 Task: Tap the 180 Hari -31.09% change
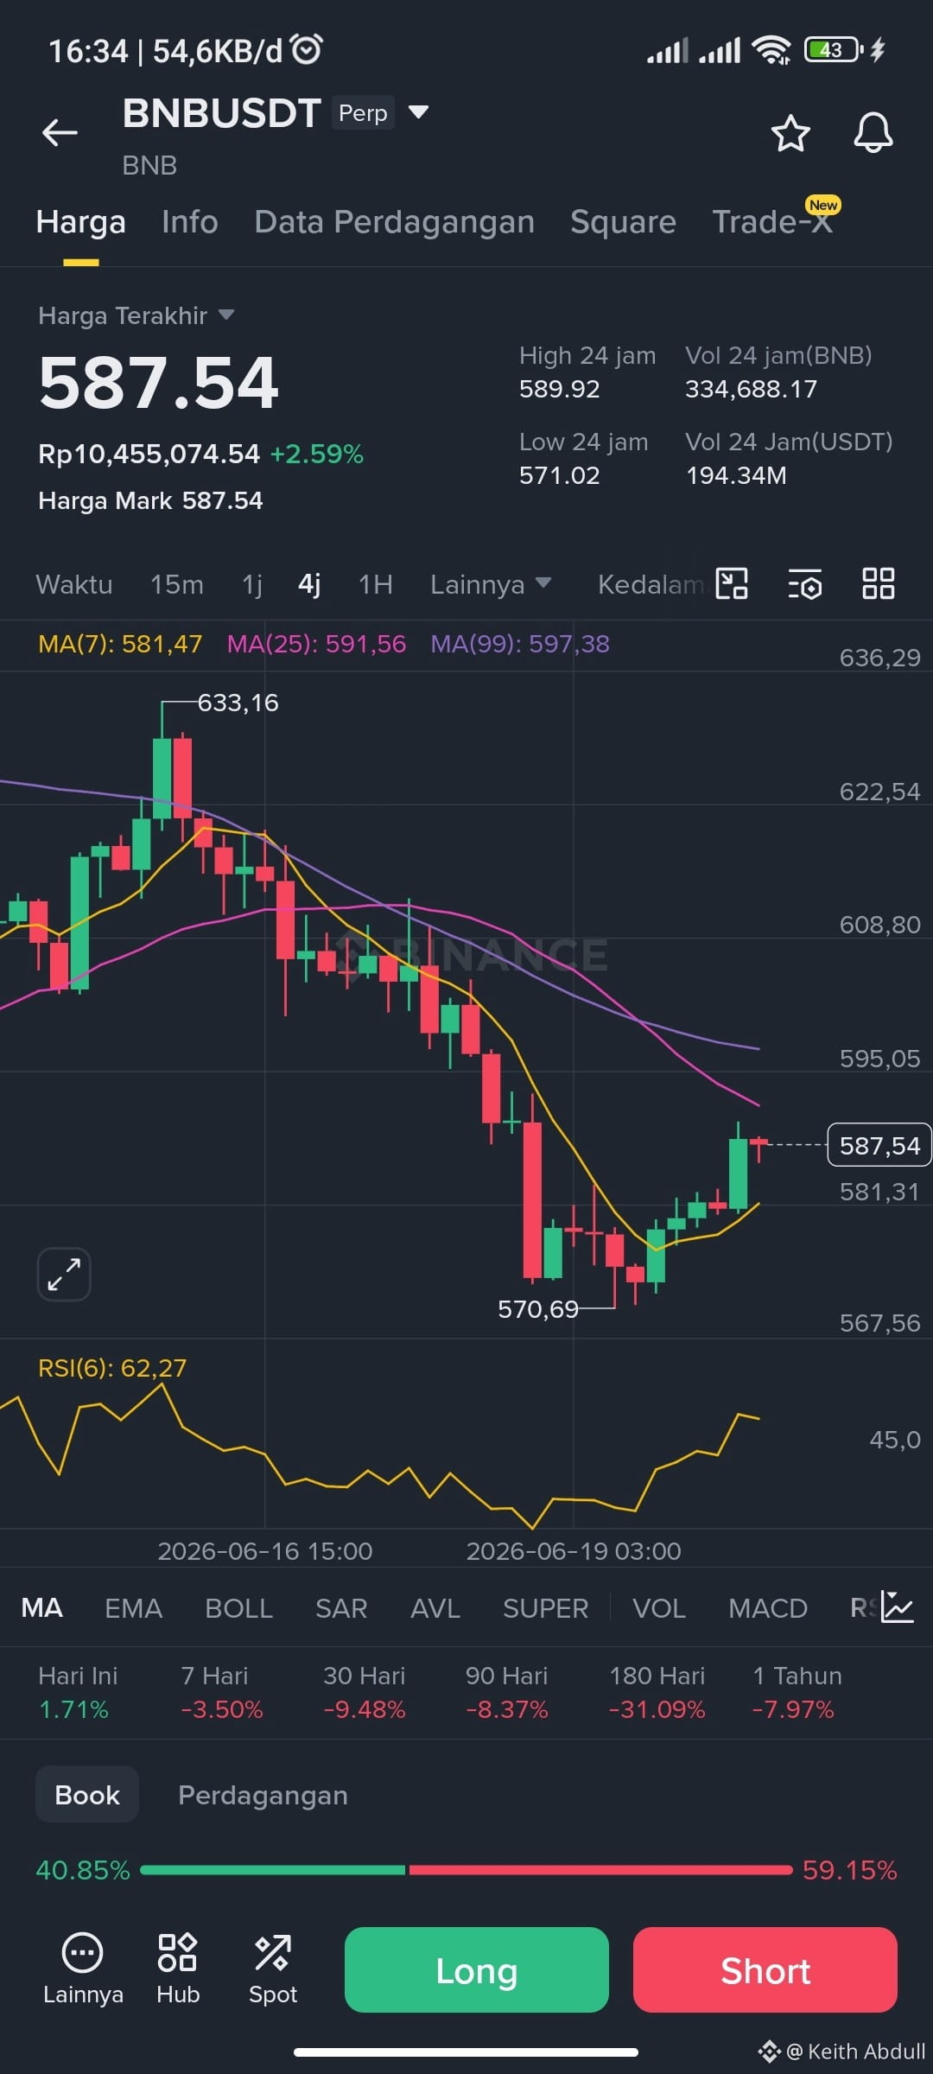tap(657, 1692)
